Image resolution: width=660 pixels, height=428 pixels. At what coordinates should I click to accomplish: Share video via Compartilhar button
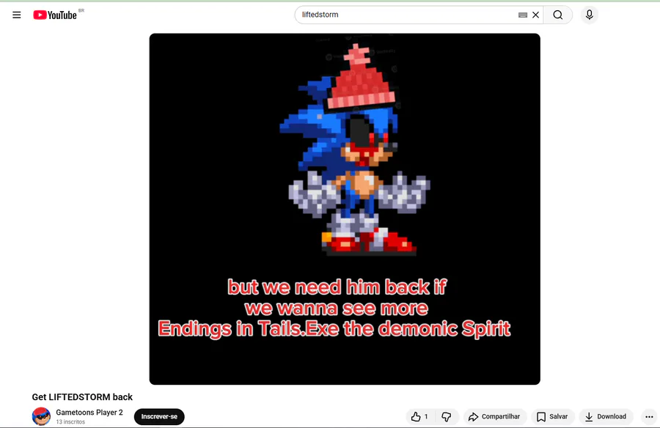(494, 416)
